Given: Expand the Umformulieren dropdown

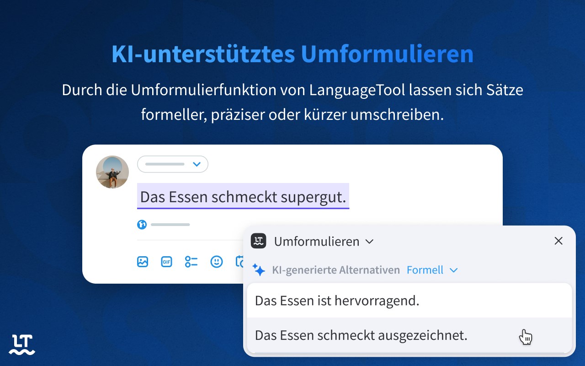Looking at the screenshot, I should click(370, 241).
